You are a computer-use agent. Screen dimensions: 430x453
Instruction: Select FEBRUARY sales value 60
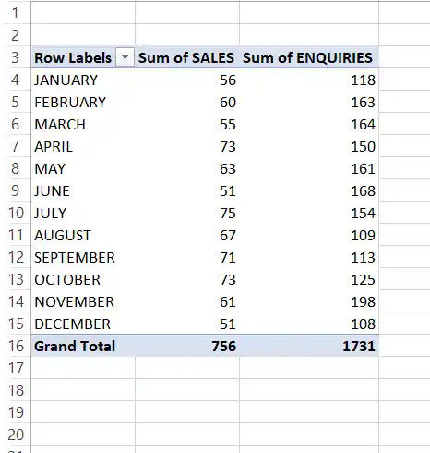187,102
